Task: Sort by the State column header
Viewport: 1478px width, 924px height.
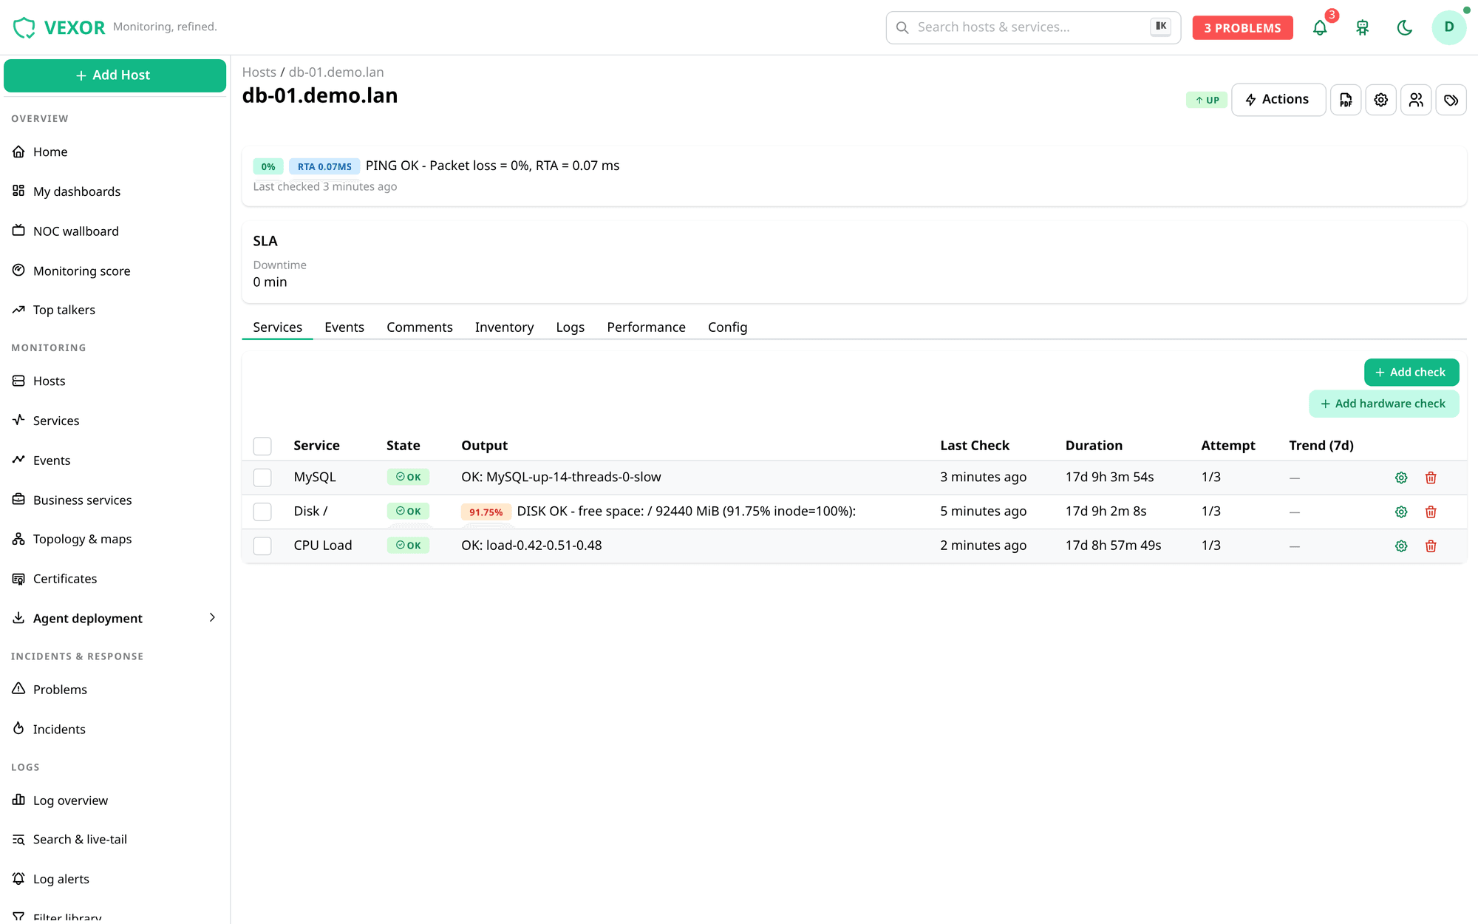Action: tap(403, 445)
